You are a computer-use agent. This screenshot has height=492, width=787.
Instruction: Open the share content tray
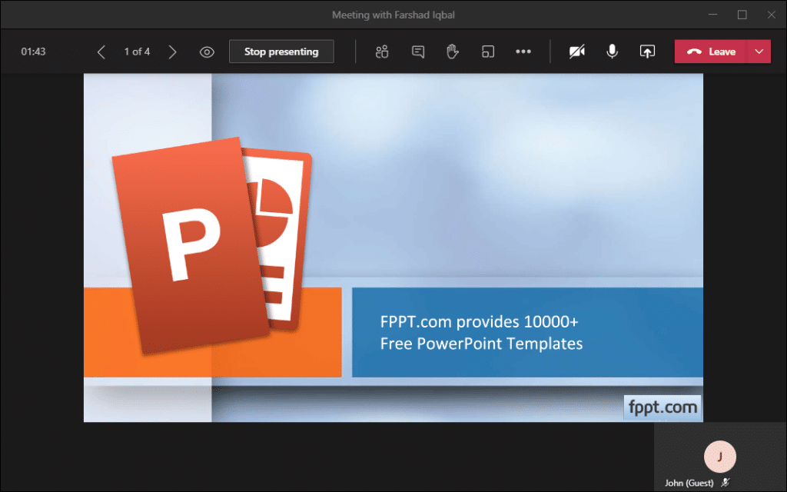click(x=647, y=52)
